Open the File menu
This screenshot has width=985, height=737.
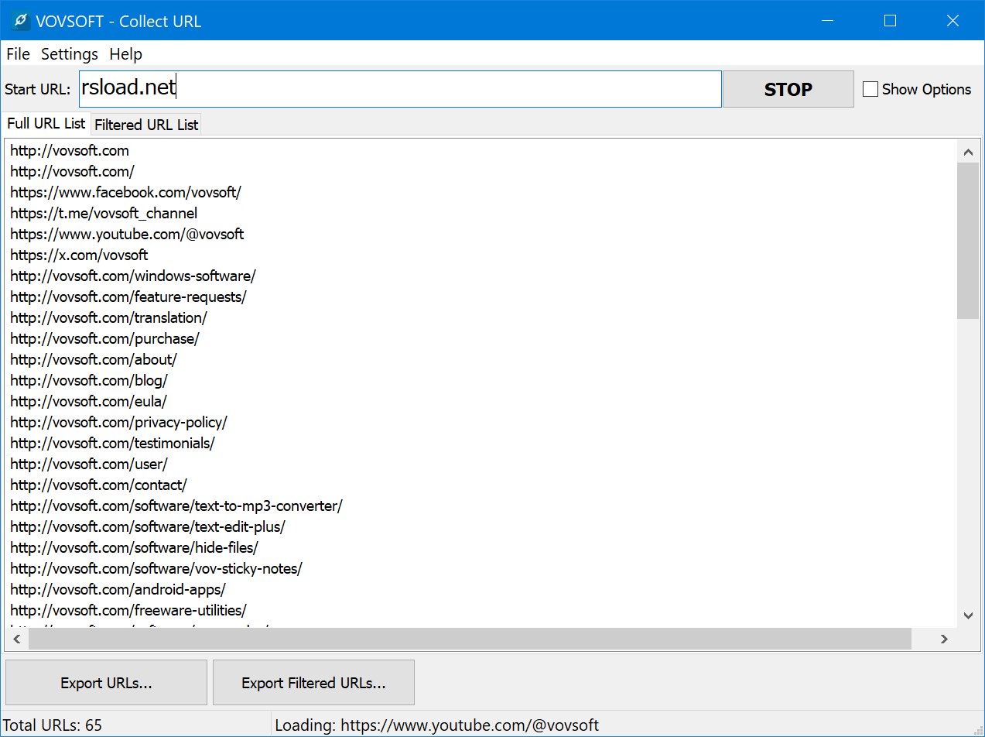[x=17, y=53]
